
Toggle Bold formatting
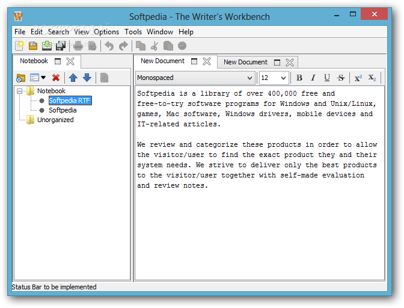(x=299, y=78)
